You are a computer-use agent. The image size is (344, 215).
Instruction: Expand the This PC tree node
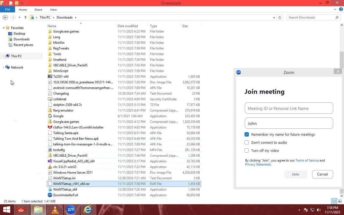click(x=3, y=56)
